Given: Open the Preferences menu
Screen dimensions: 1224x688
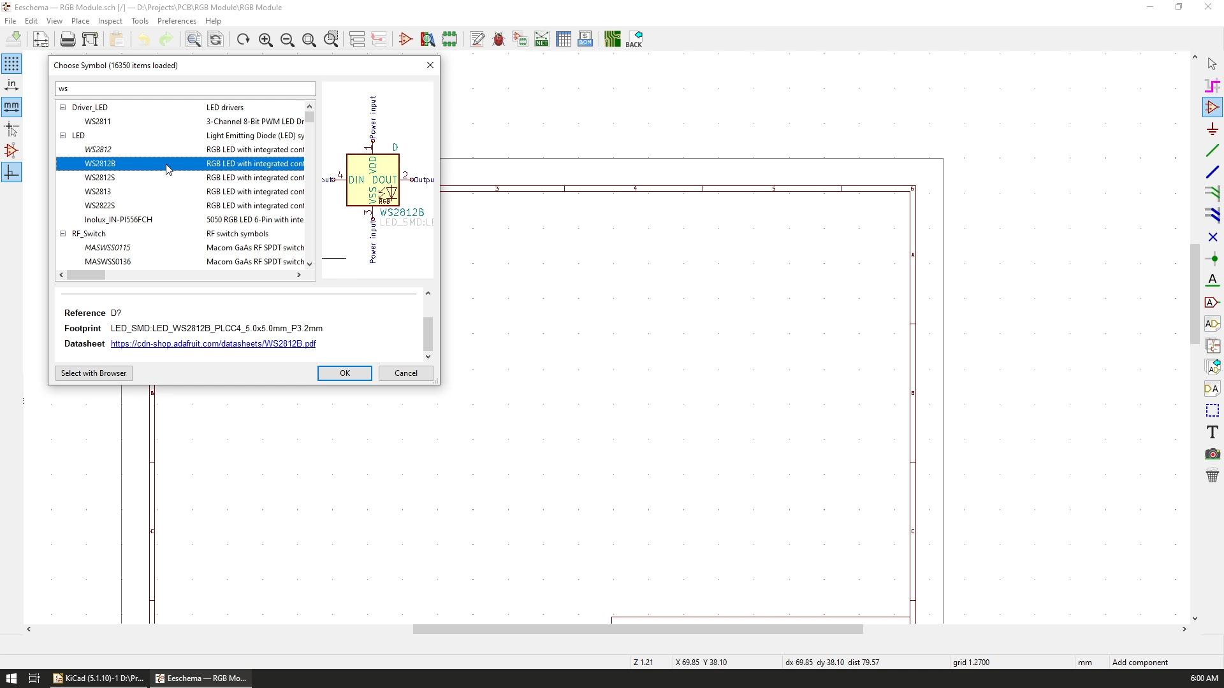Looking at the screenshot, I should click(x=177, y=21).
